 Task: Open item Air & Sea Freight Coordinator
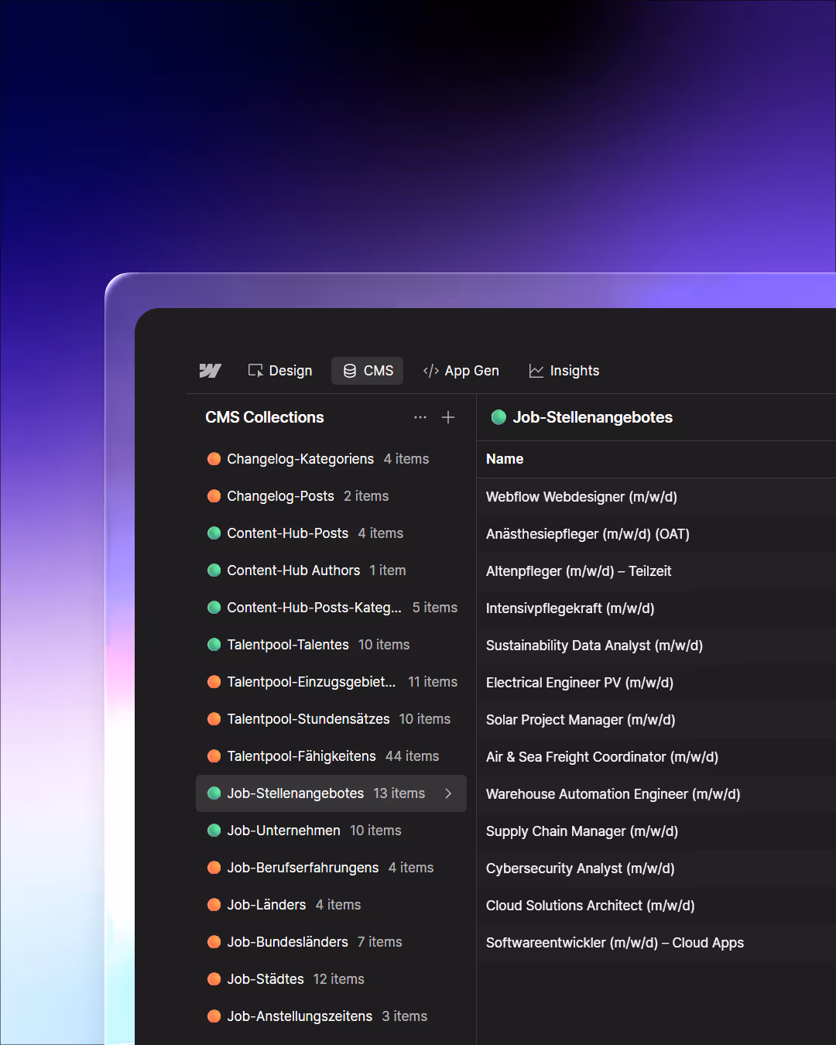[656, 757]
